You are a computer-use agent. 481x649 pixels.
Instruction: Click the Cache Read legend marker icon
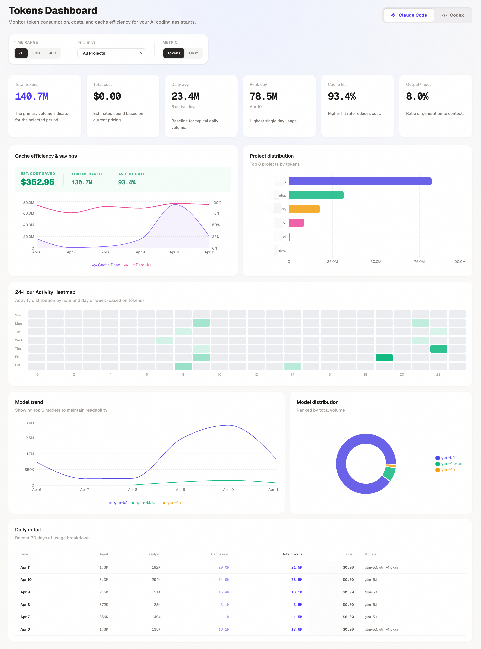click(94, 265)
